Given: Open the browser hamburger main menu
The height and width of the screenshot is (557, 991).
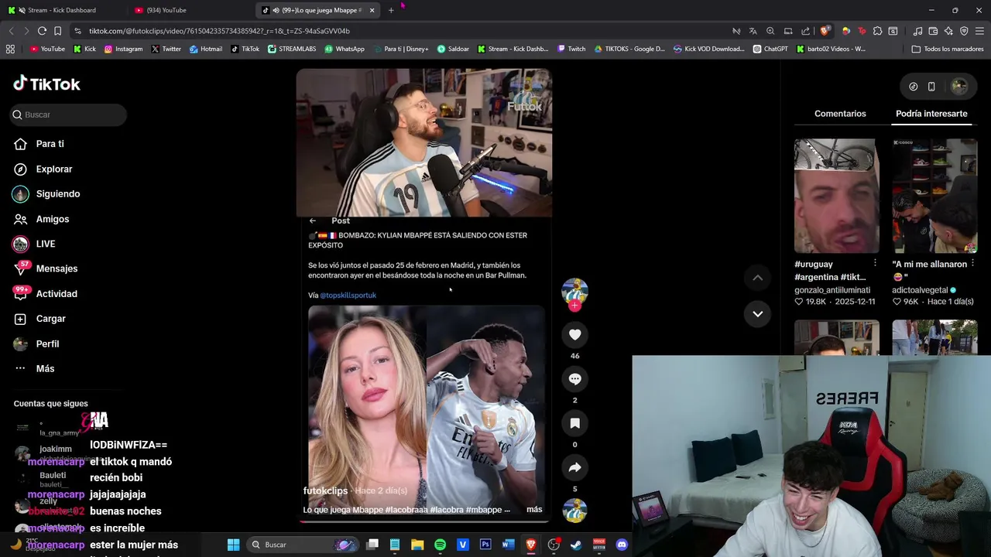Looking at the screenshot, I should (x=980, y=31).
